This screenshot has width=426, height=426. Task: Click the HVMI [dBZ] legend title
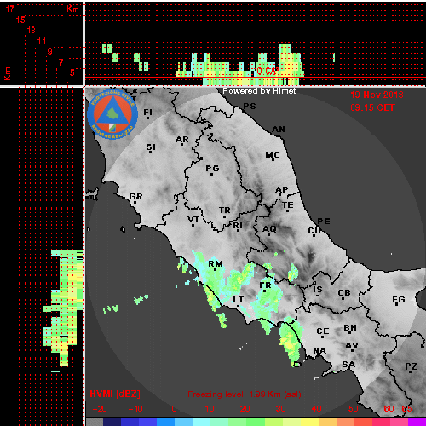[x=115, y=394]
